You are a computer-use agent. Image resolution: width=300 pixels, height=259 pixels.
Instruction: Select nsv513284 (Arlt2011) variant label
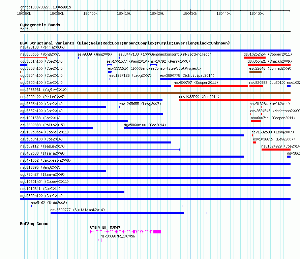[x=270, y=104]
